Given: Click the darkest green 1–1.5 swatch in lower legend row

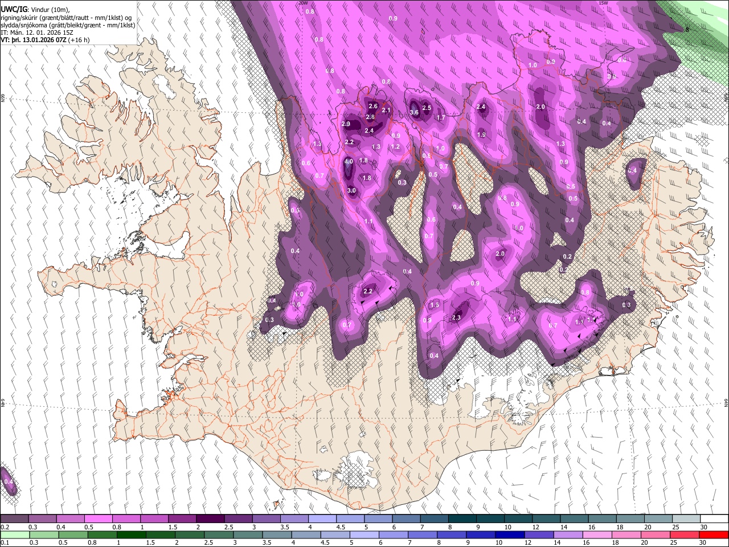Looking at the screenshot, I should [x=132, y=534].
